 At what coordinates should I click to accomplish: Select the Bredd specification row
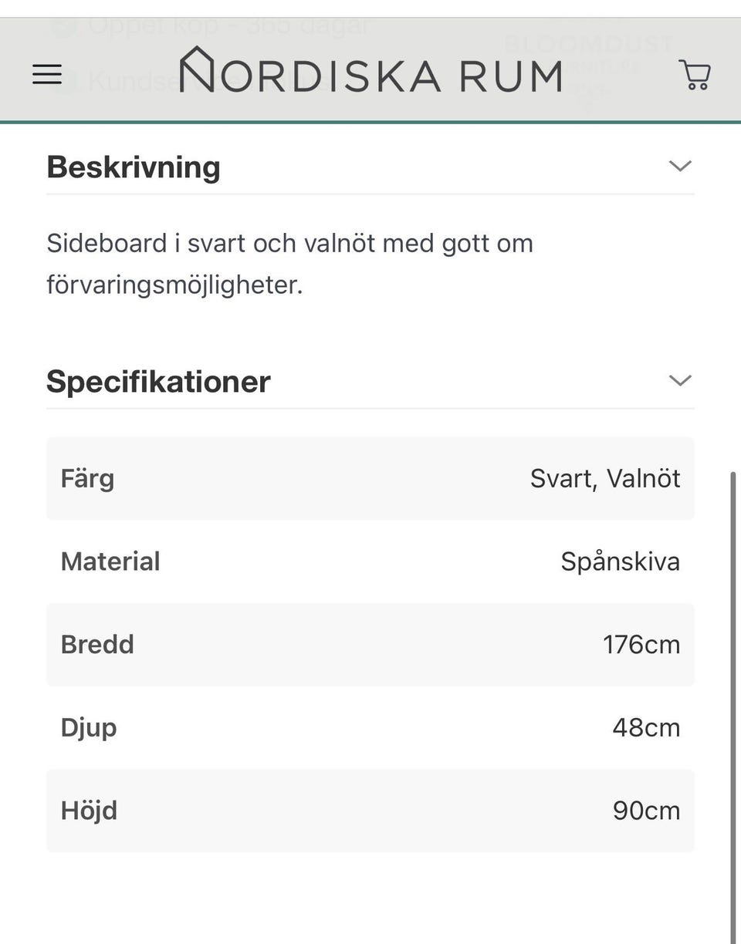pos(370,644)
